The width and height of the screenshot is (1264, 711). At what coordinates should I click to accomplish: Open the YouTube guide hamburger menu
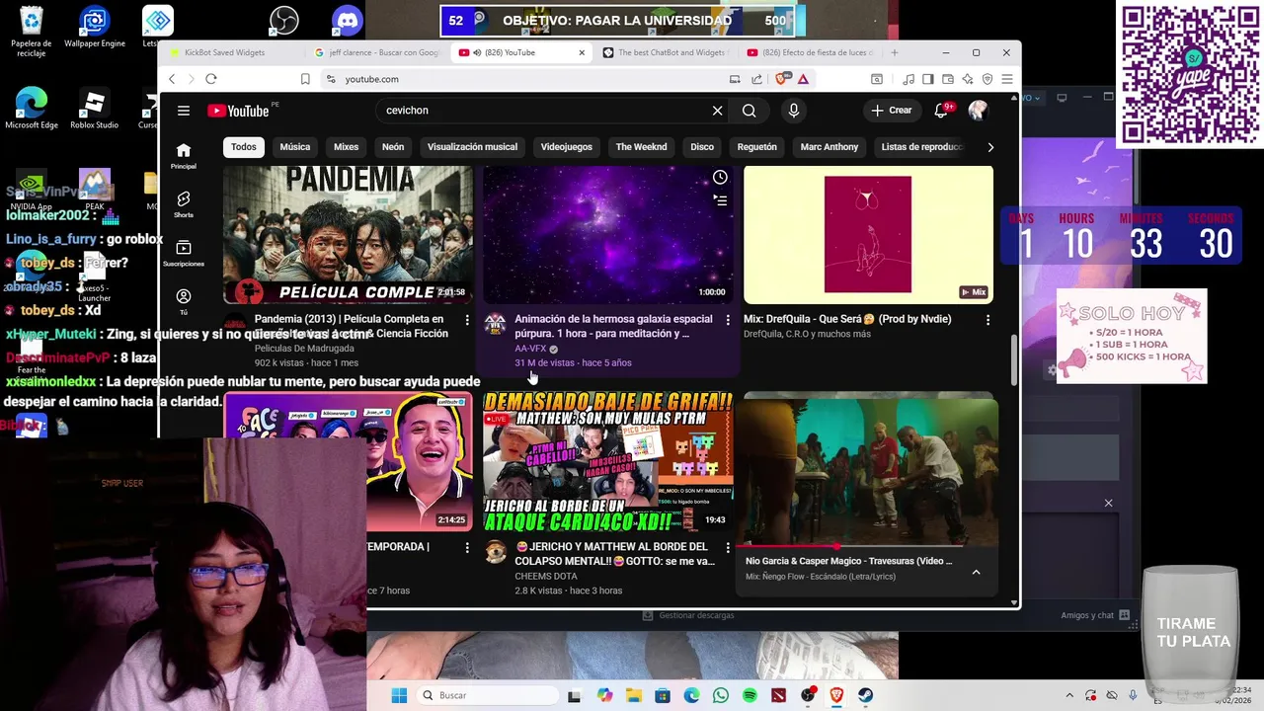[184, 111]
